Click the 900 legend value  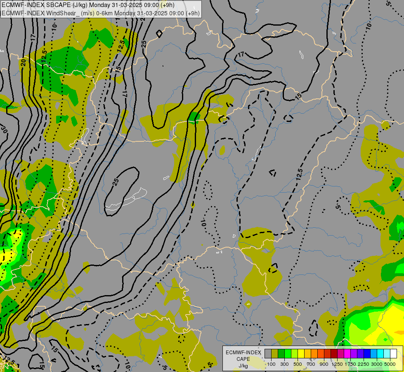[x=324, y=364]
